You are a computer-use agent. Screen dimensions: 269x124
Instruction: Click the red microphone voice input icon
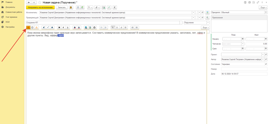coord(28,27)
